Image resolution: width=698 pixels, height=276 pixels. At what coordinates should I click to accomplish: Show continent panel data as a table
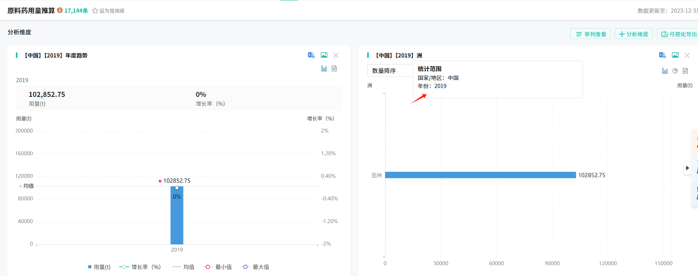(x=685, y=71)
